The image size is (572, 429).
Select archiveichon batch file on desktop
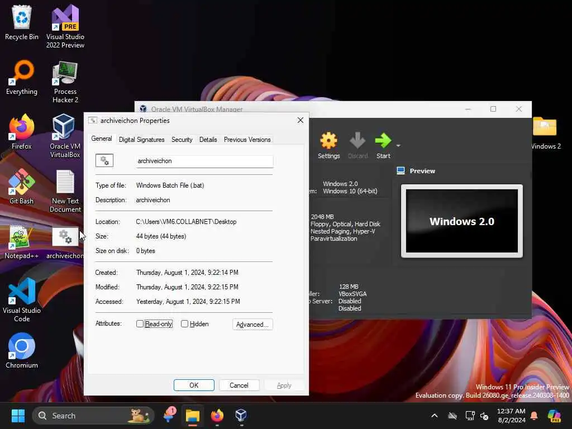(x=65, y=242)
